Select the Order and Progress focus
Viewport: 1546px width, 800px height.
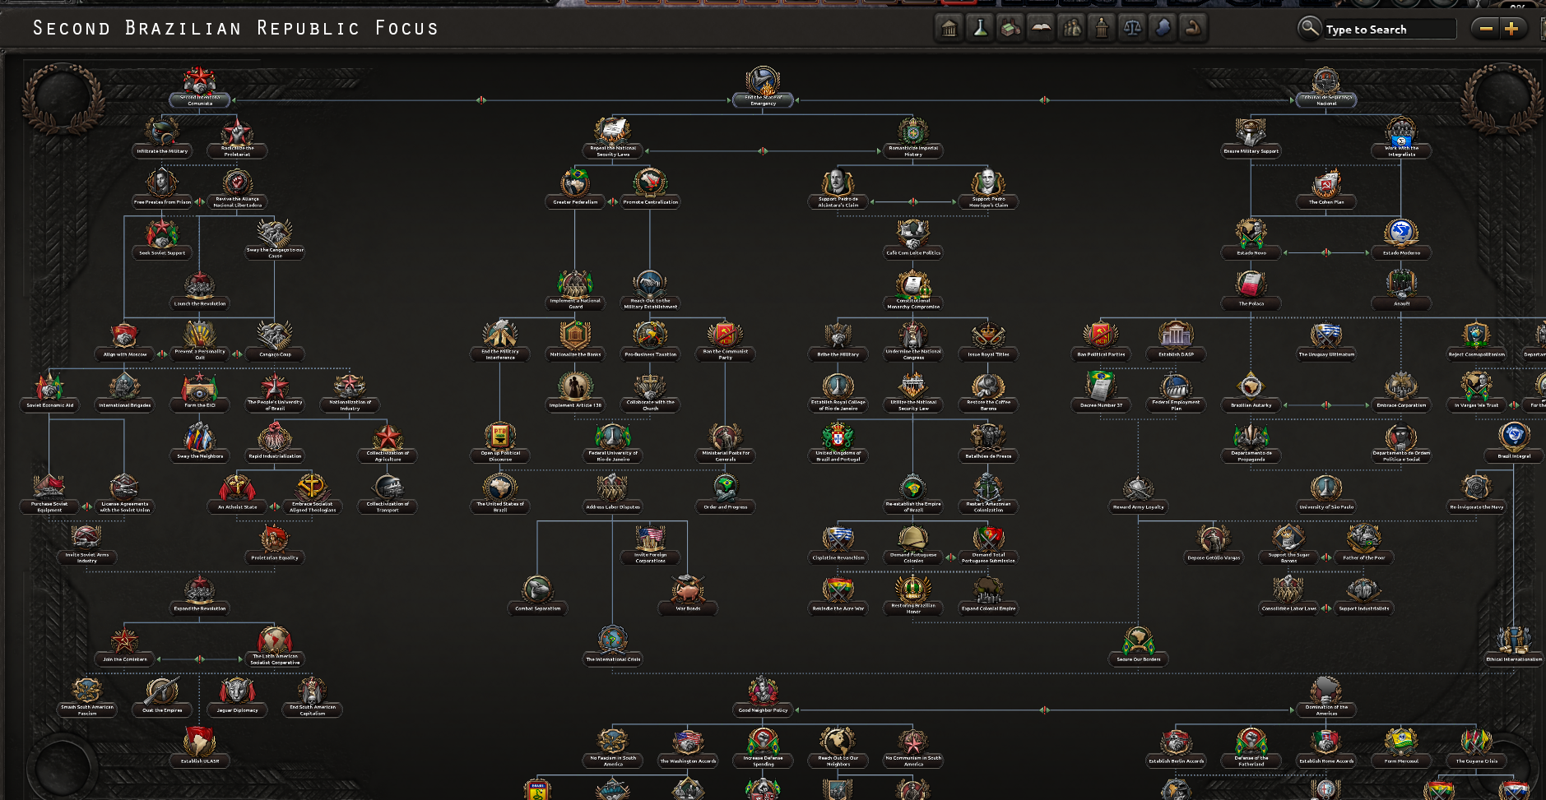pos(725,493)
